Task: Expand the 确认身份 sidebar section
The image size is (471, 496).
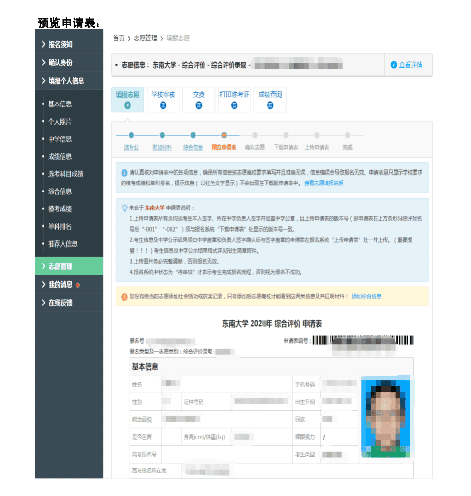Action: click(60, 63)
